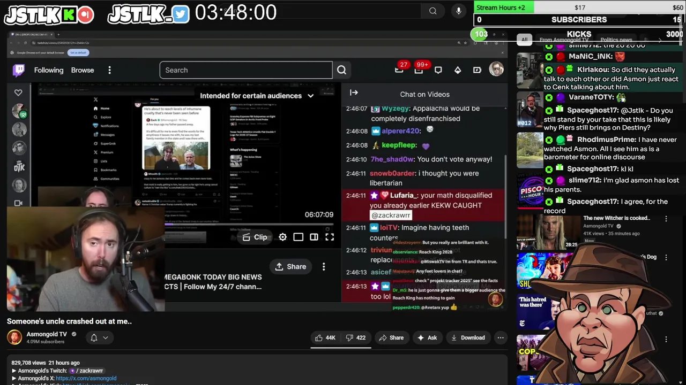Viewport: 686px width, 385px height.
Task: Dislike the video with 422 dislikes
Action: (x=355, y=337)
